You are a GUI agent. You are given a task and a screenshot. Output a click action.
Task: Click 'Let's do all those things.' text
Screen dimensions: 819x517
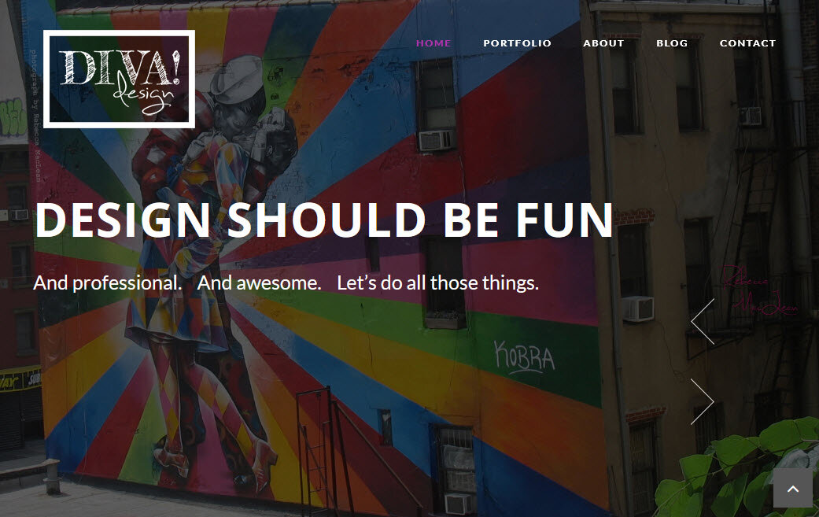click(437, 283)
